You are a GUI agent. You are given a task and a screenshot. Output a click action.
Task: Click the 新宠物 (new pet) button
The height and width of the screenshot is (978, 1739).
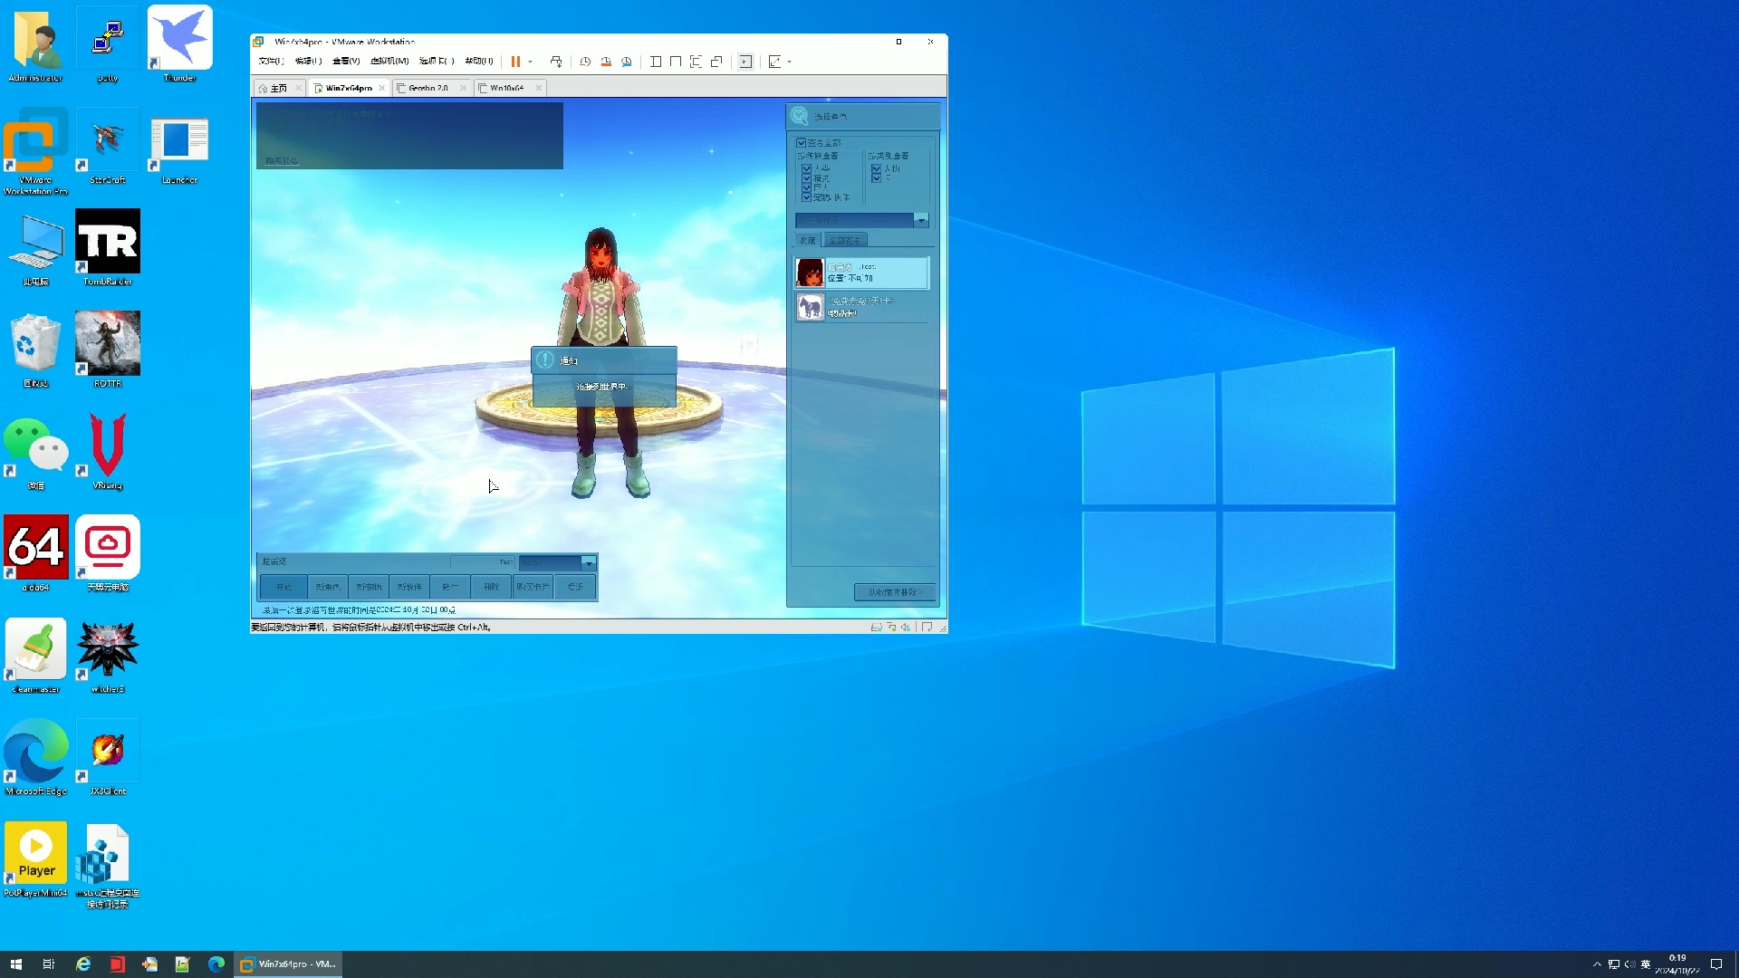pos(369,587)
